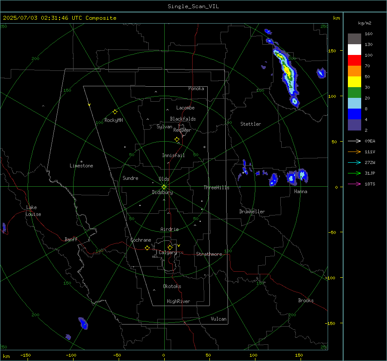Click the Sylvan label
Image resolution: width=387 pixels, height=361 pixels.
tap(164, 127)
